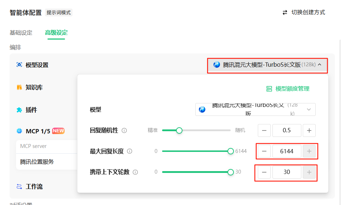
Task: Decrease 最大回复长度 with the minus button
Action: (x=264, y=151)
